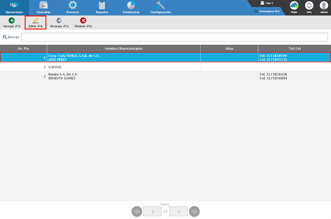Click the Proveedores (F1) tab
Screen dimensions: 331x219
267,11
